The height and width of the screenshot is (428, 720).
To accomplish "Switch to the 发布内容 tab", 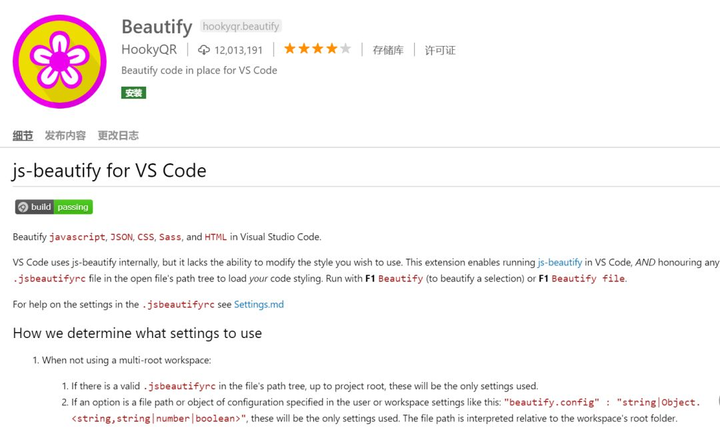I will (x=65, y=135).
